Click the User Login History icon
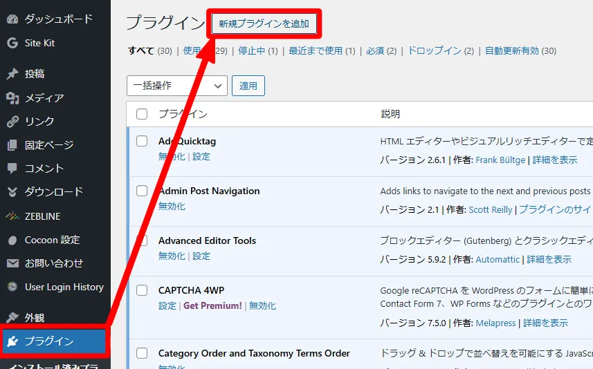 pyautogui.click(x=12, y=287)
